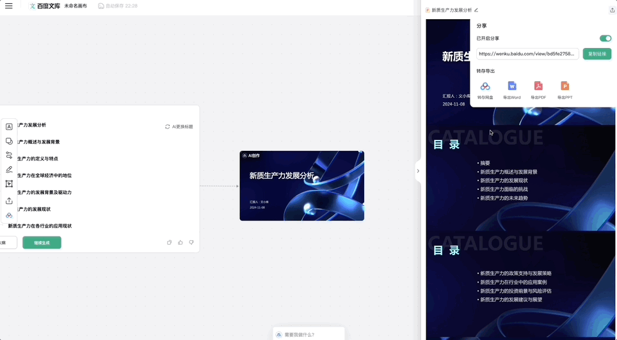Viewport: 617px width, 340px height.
Task: Open the AI创作 slide thumbnail on canvas
Action: tap(301, 186)
